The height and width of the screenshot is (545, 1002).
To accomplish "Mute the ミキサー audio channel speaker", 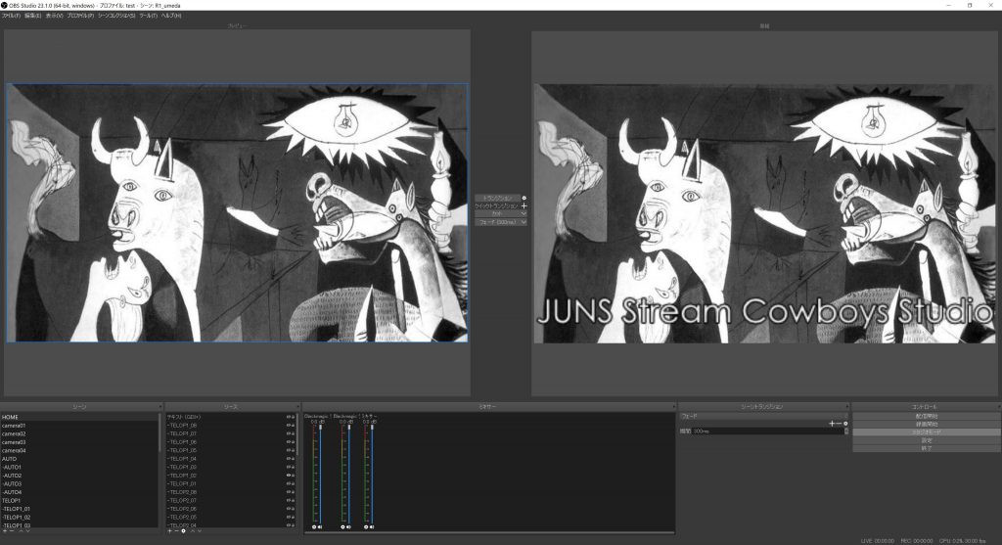I will pyautogui.click(x=372, y=527).
